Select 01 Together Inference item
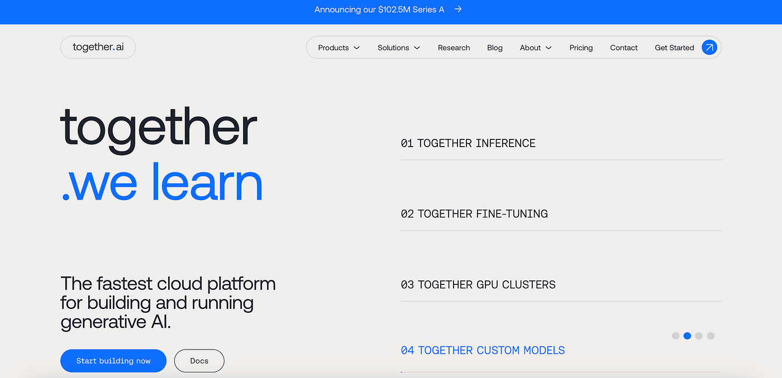Image resolution: width=782 pixels, height=378 pixels. [468, 143]
